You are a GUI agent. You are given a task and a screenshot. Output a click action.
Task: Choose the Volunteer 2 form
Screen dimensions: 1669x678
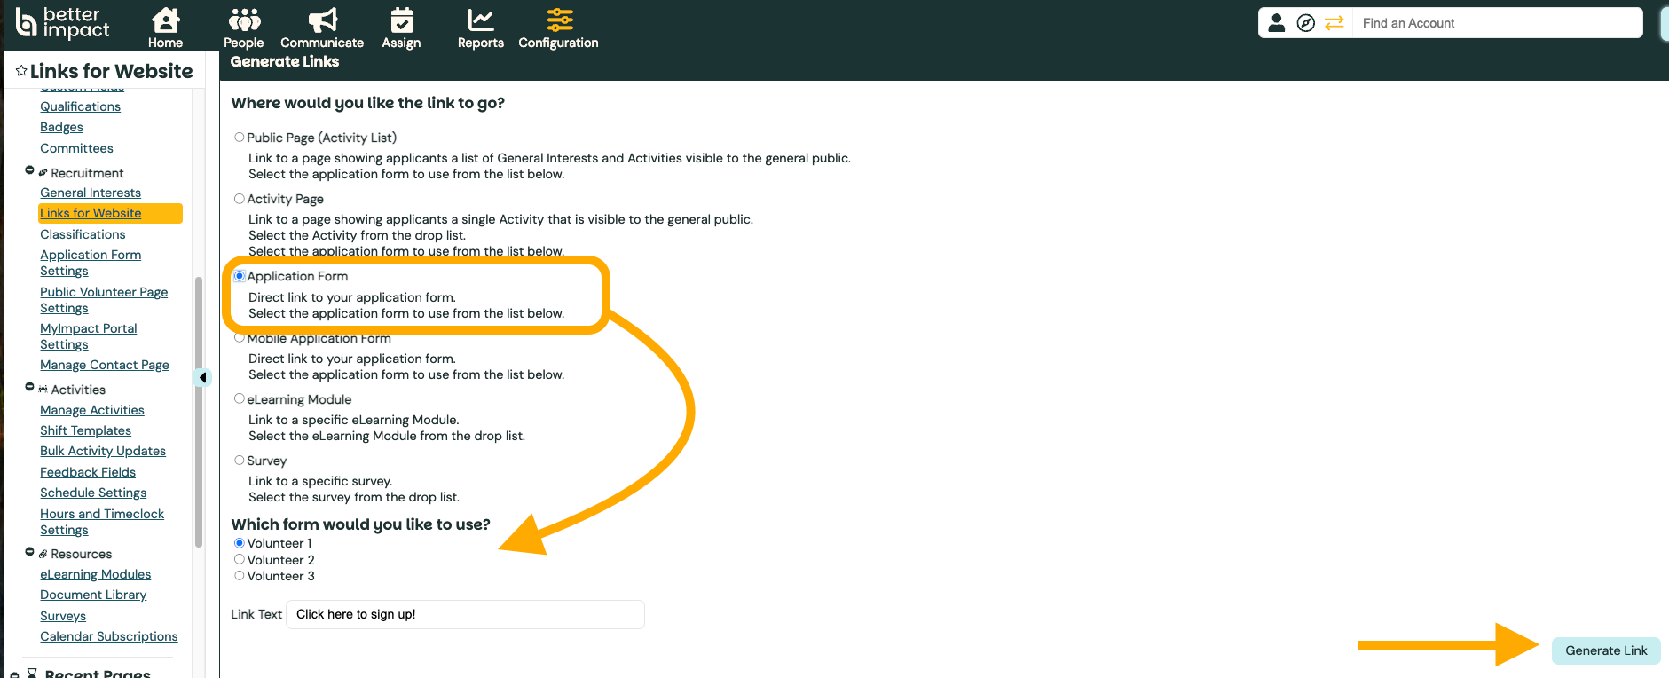coord(240,560)
